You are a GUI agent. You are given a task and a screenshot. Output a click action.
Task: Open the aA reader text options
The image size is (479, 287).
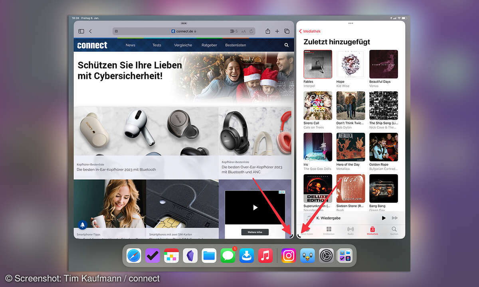pos(243,31)
